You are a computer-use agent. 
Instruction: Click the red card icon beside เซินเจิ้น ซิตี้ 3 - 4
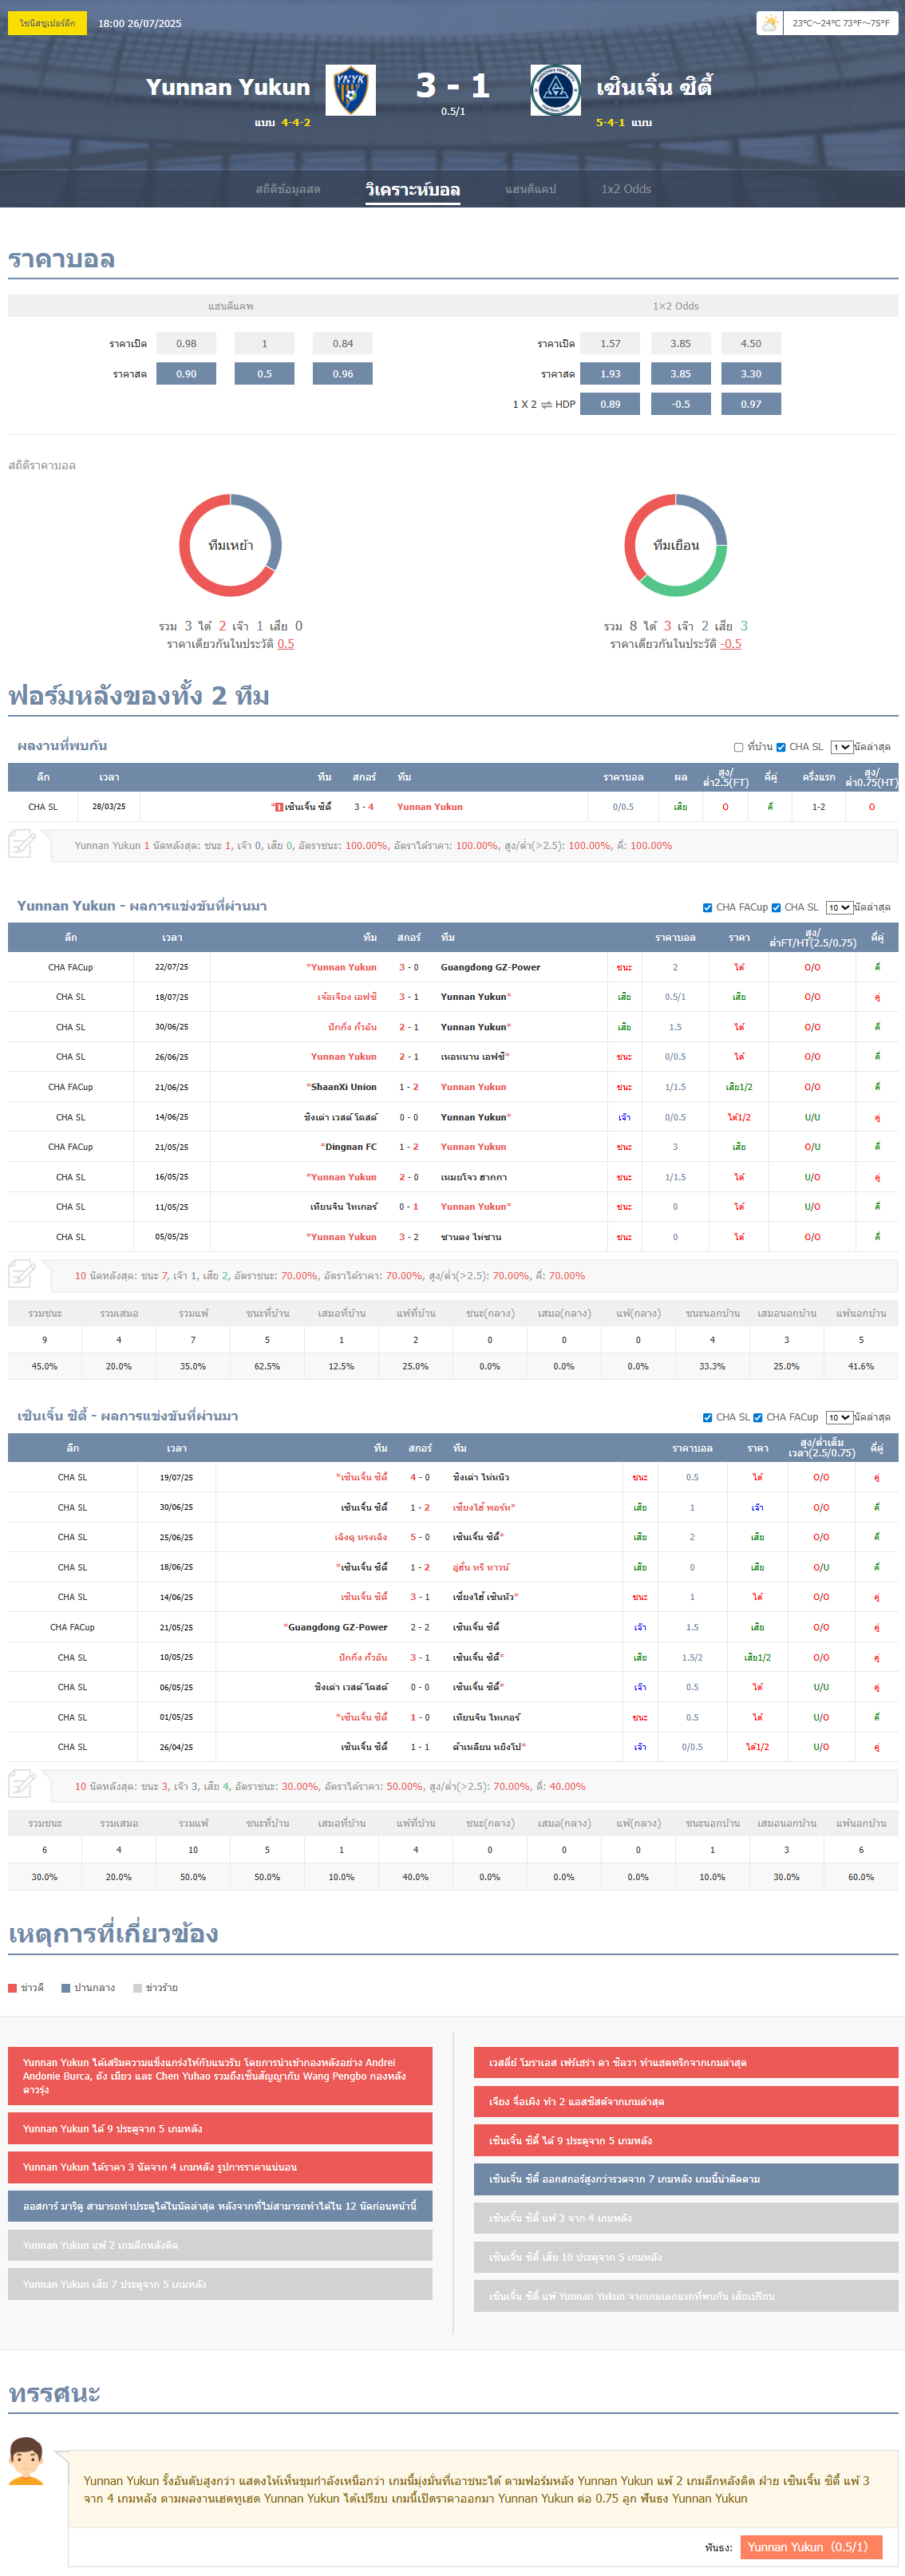pos(279,807)
